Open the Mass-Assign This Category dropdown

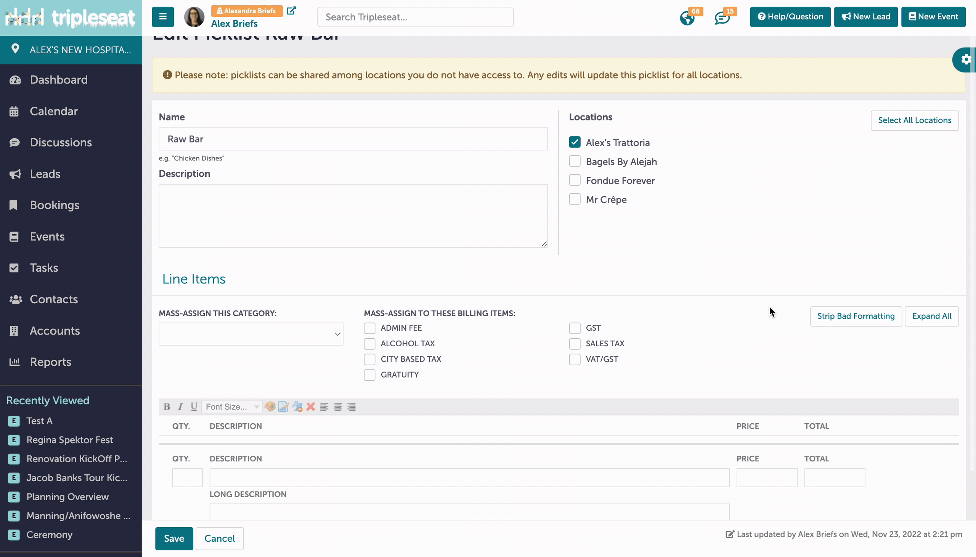coord(251,334)
